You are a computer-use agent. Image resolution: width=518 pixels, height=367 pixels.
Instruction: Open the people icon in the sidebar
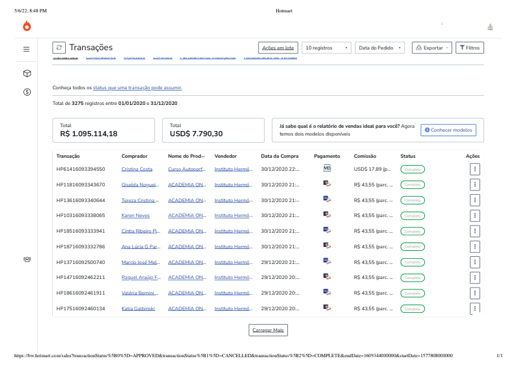(x=27, y=259)
